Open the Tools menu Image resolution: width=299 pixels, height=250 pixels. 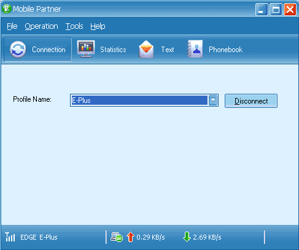(x=74, y=26)
